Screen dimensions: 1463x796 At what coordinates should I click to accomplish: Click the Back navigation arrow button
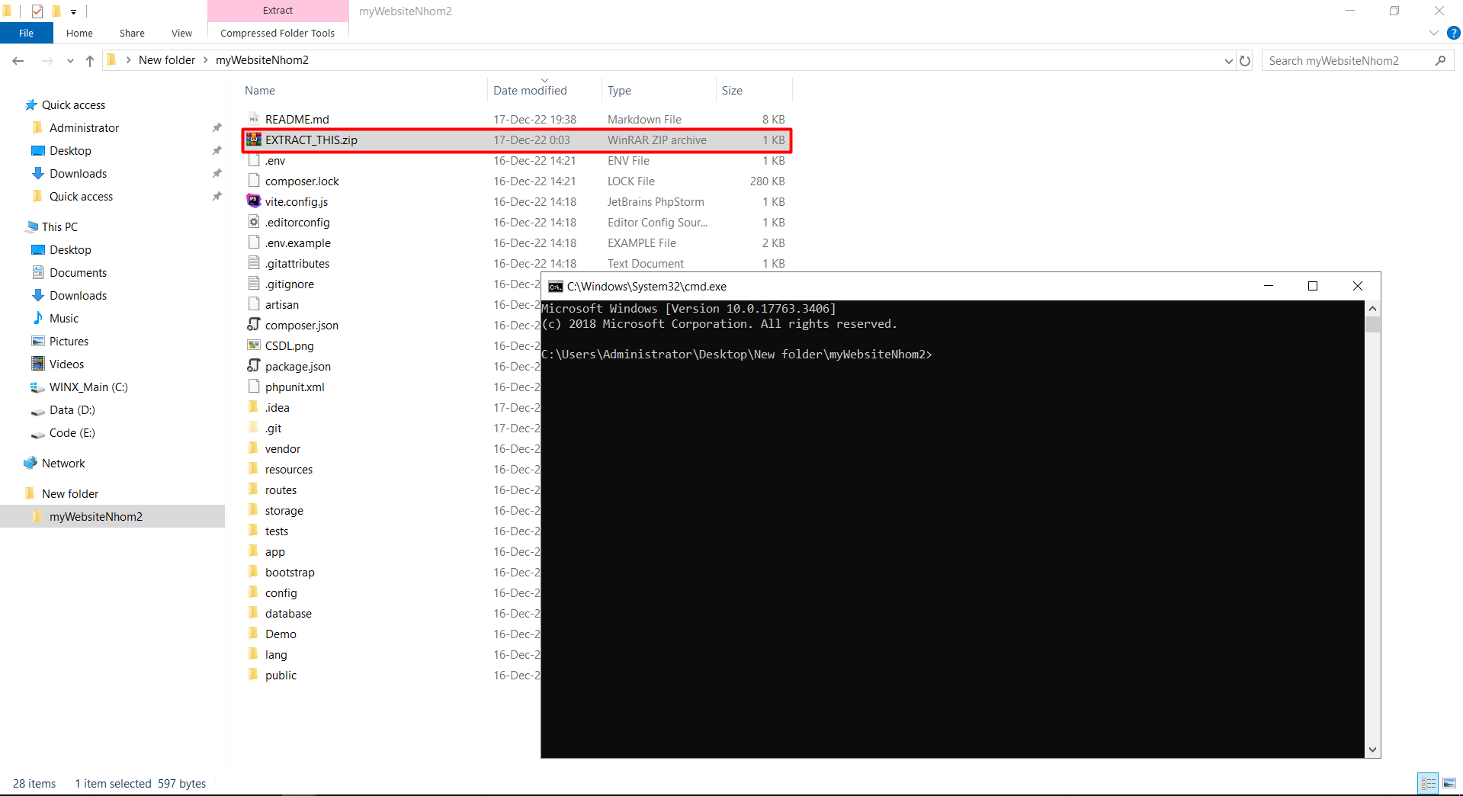click(x=18, y=60)
